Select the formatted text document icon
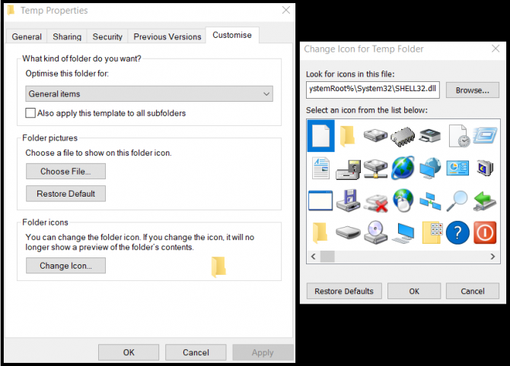 tap(320, 168)
